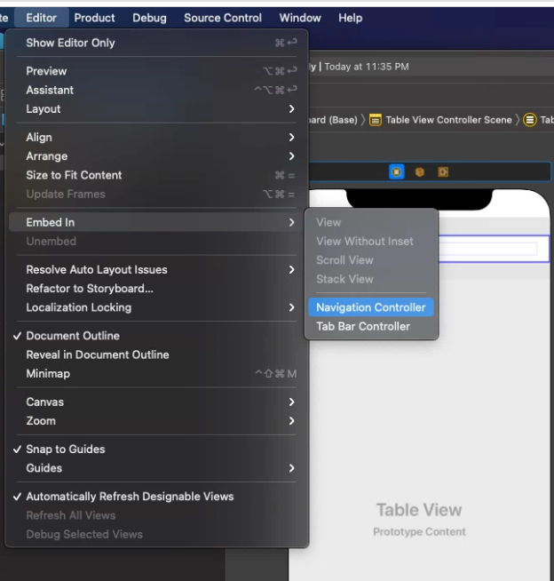Viewport: 554px width, 581px height.
Task: Expand the Guides submenu
Action: [x=154, y=468]
